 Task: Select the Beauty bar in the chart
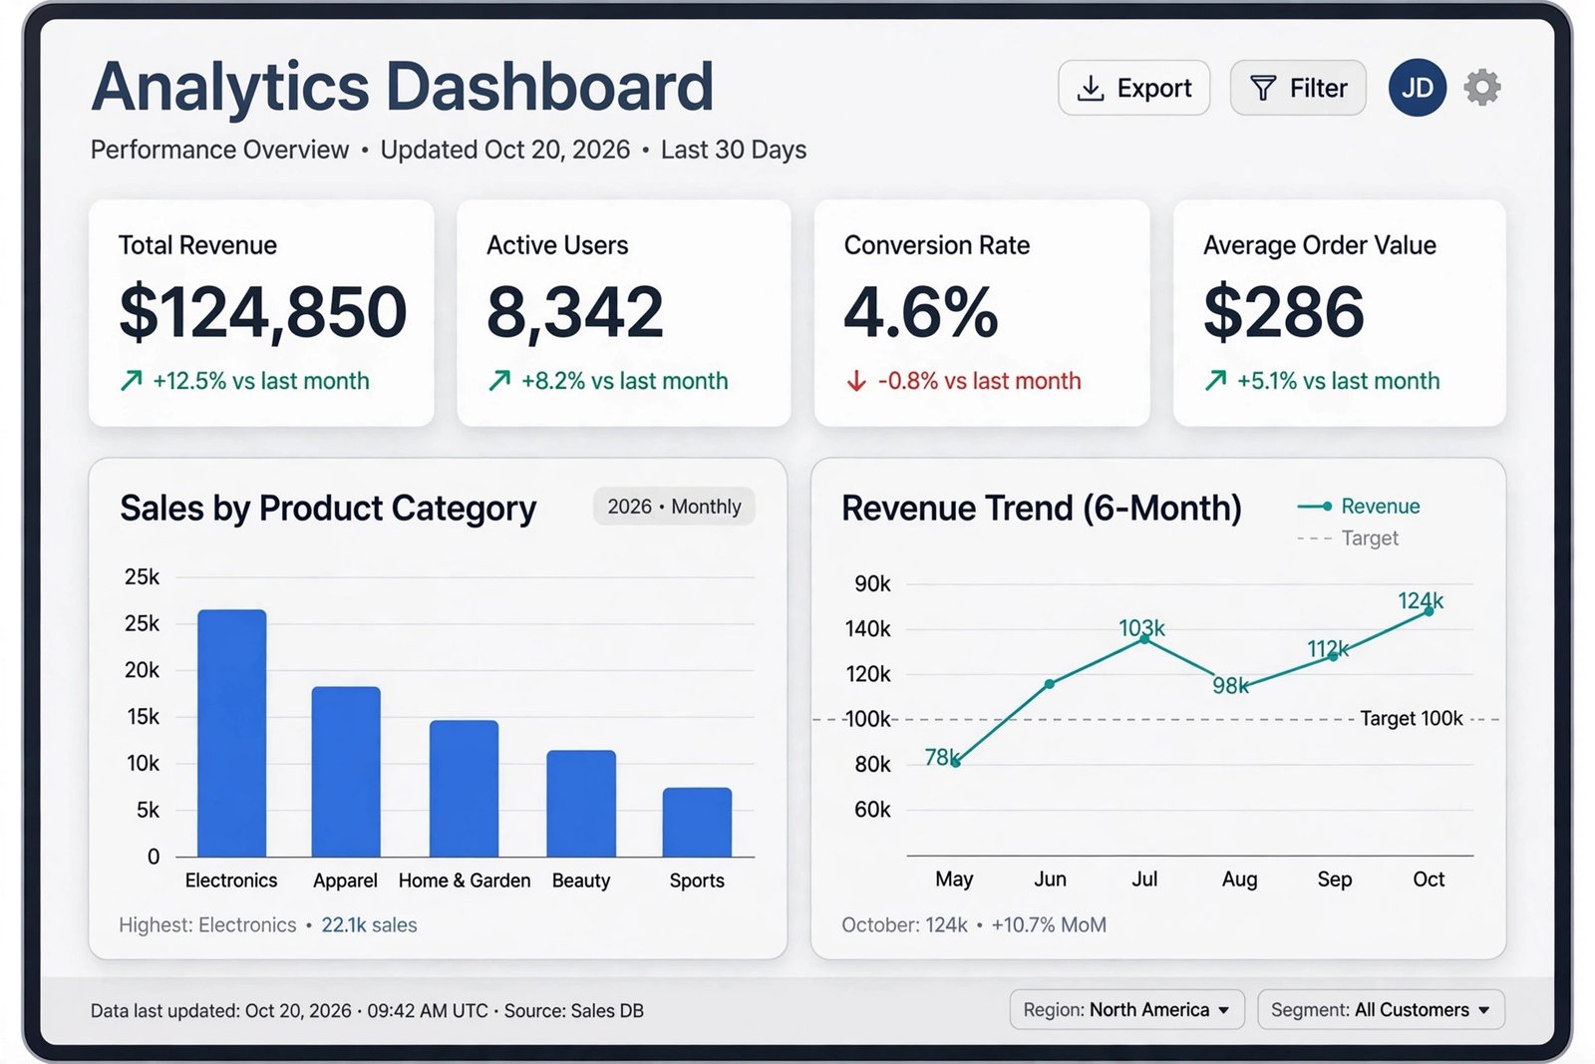point(581,804)
